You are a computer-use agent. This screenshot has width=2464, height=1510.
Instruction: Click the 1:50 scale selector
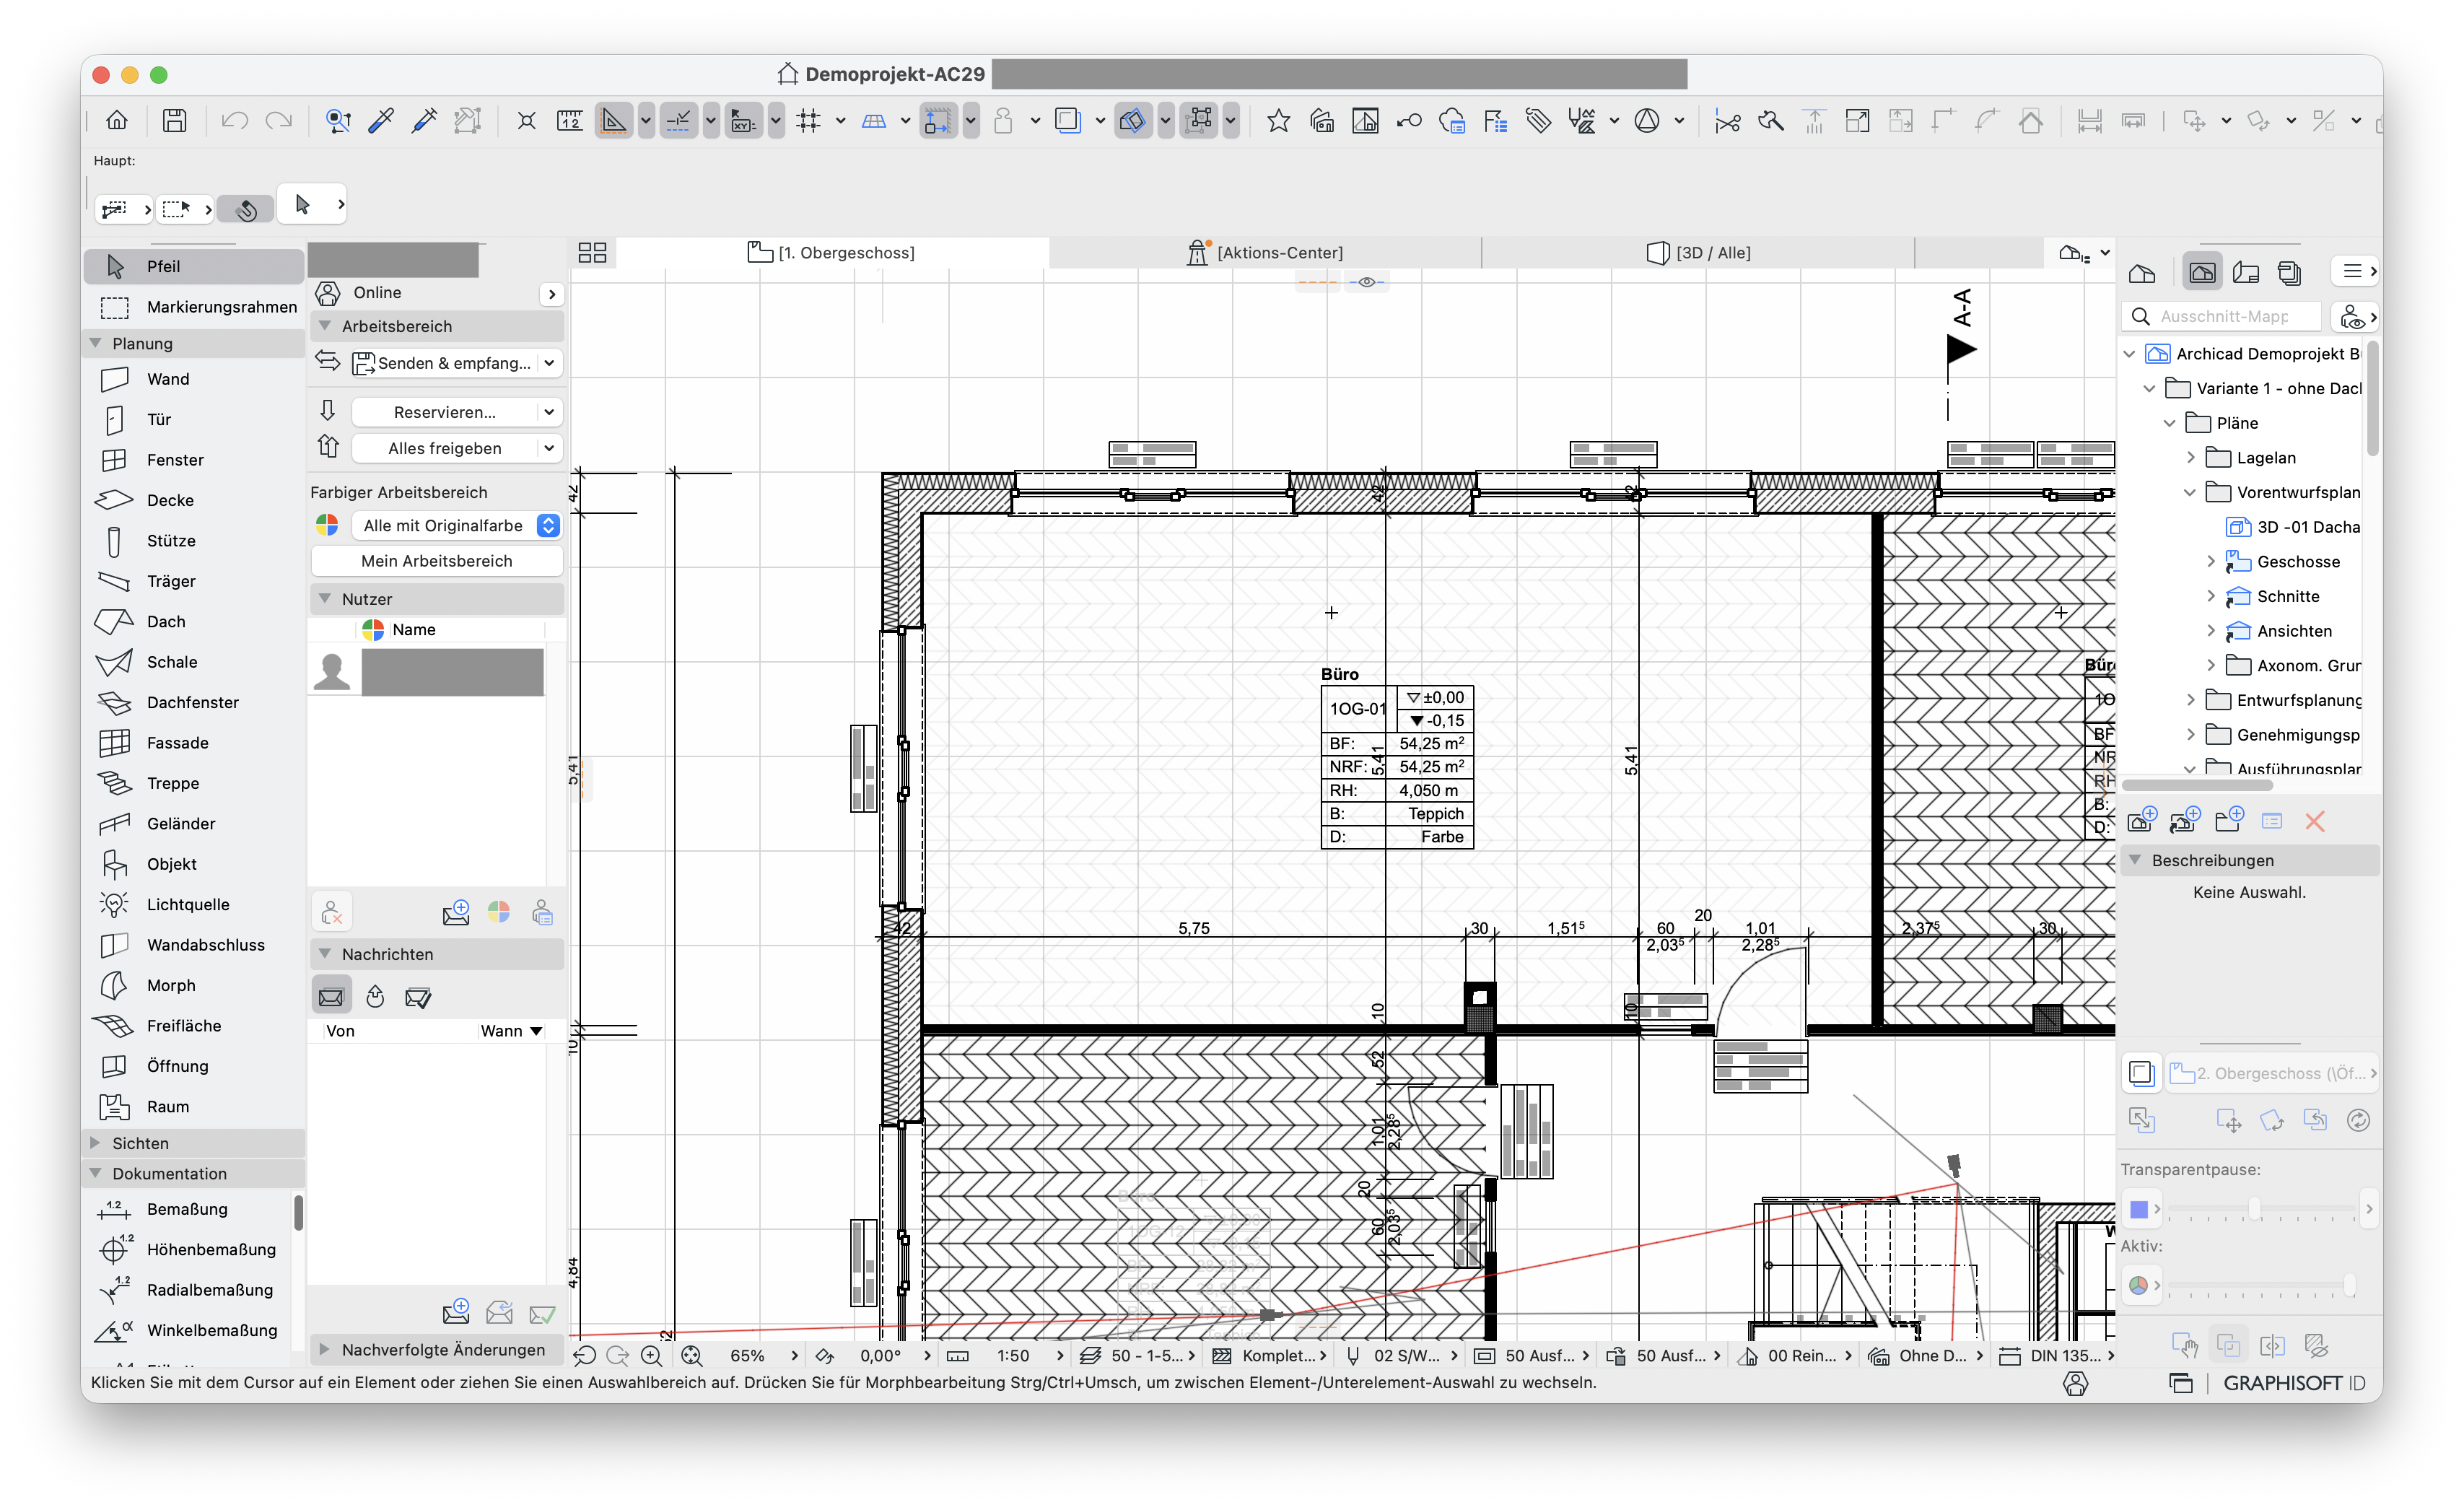pyautogui.click(x=1013, y=1356)
